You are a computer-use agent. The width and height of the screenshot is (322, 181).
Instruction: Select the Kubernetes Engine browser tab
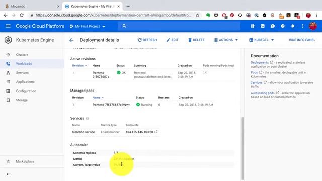(x=92, y=6)
